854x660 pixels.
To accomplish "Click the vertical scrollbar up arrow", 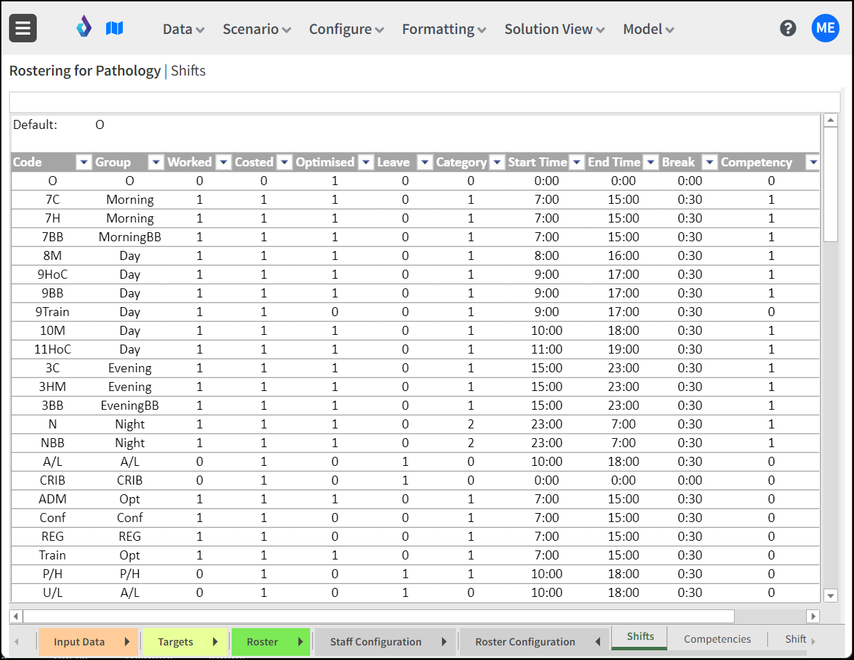I will (830, 121).
